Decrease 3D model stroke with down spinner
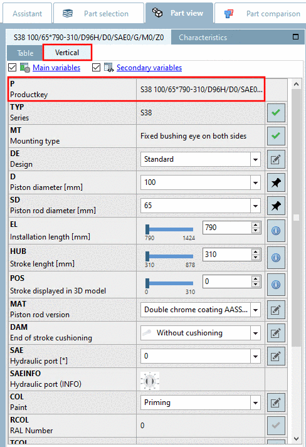 pos(256,284)
